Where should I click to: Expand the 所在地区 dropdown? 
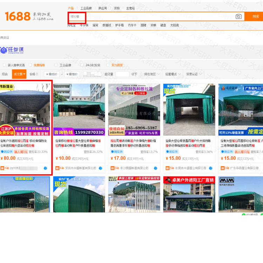[x=152, y=74]
